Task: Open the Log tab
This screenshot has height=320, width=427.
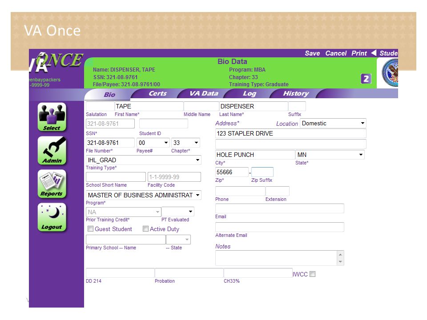Action: [249, 93]
